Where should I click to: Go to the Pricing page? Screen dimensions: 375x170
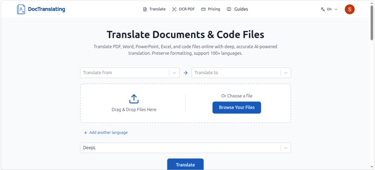(x=211, y=9)
